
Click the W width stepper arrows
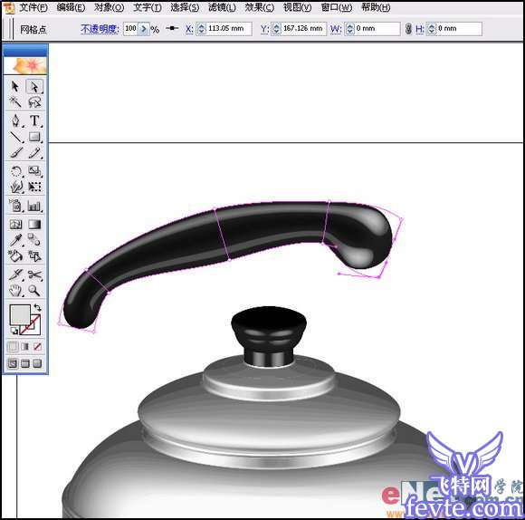[x=349, y=29]
